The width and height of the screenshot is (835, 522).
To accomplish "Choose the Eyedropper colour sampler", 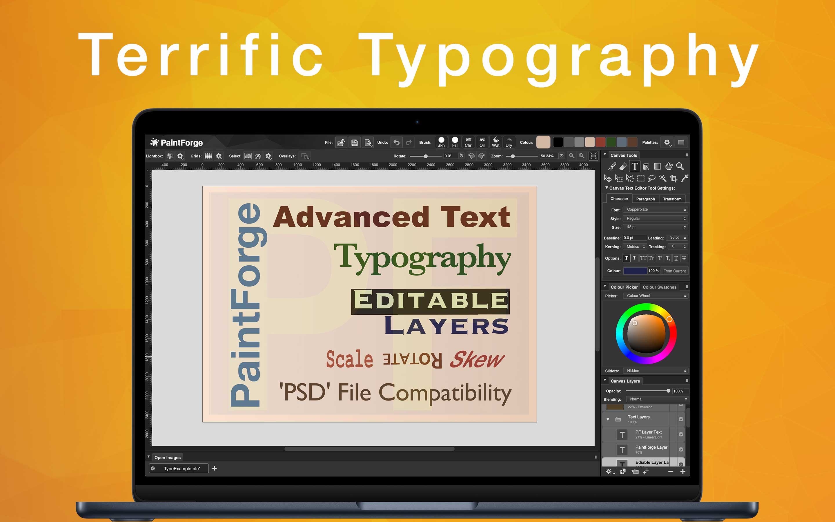I will [685, 178].
